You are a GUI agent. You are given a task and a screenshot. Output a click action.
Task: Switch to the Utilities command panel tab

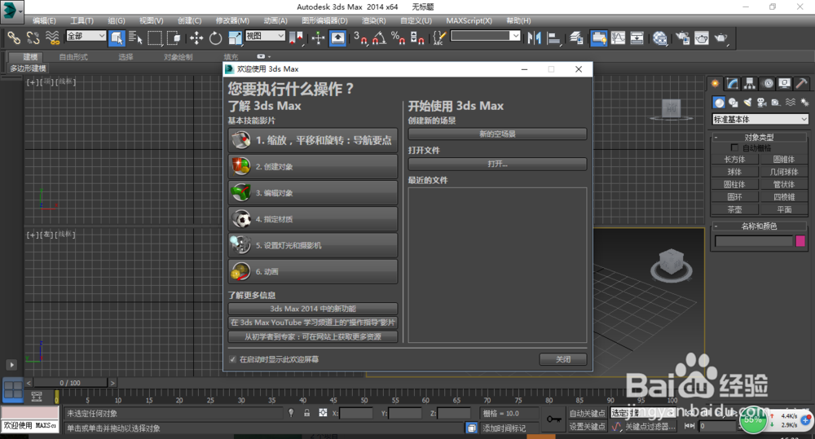tap(801, 83)
